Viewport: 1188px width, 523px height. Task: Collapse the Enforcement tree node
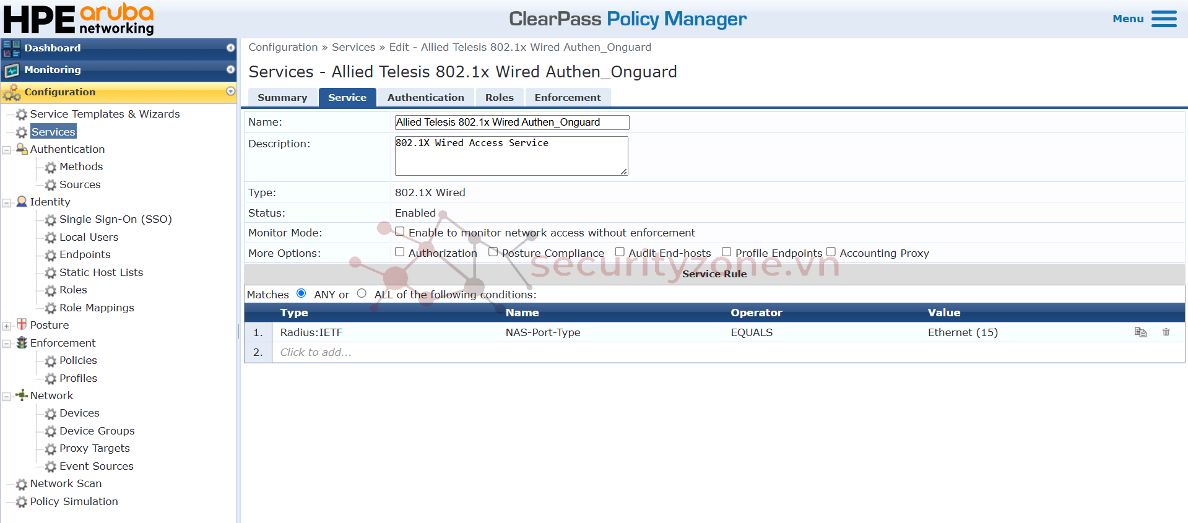point(7,344)
